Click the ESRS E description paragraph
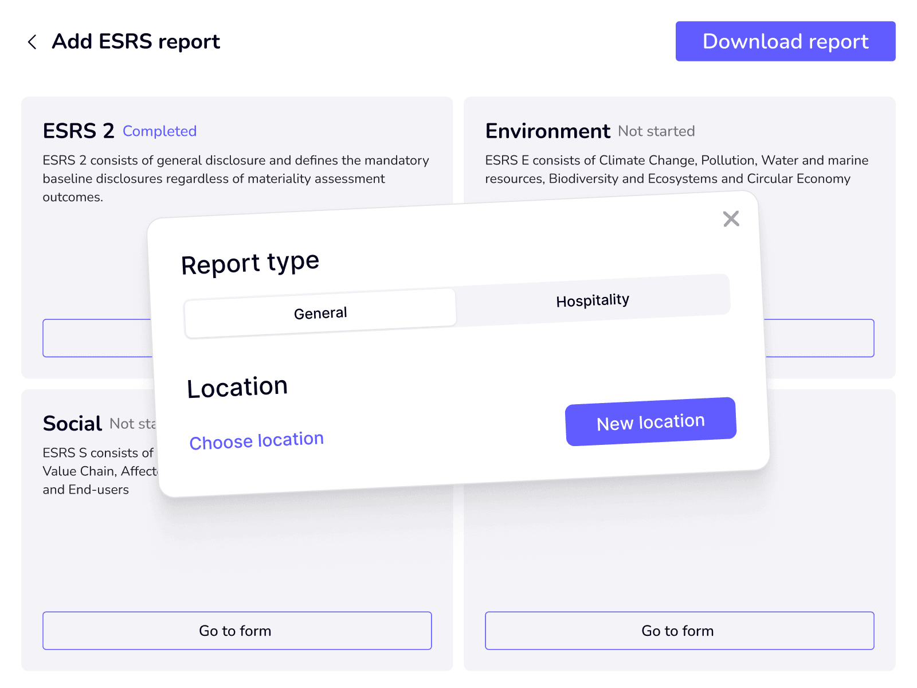The width and height of the screenshot is (917, 688). 677,169
